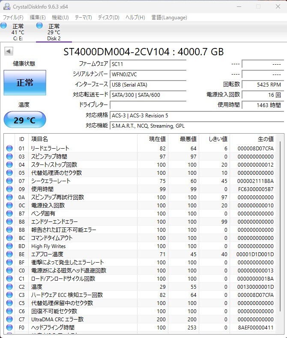This screenshot has height=338, width=287.
Task: Click status orb for 温度 C2 row
Action: point(9,287)
